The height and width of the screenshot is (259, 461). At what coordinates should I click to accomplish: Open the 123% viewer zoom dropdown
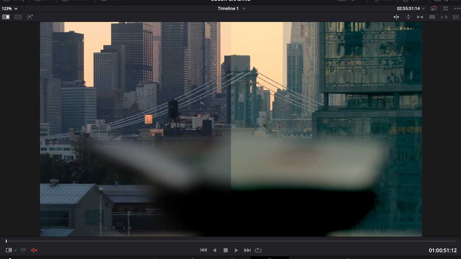coord(10,9)
